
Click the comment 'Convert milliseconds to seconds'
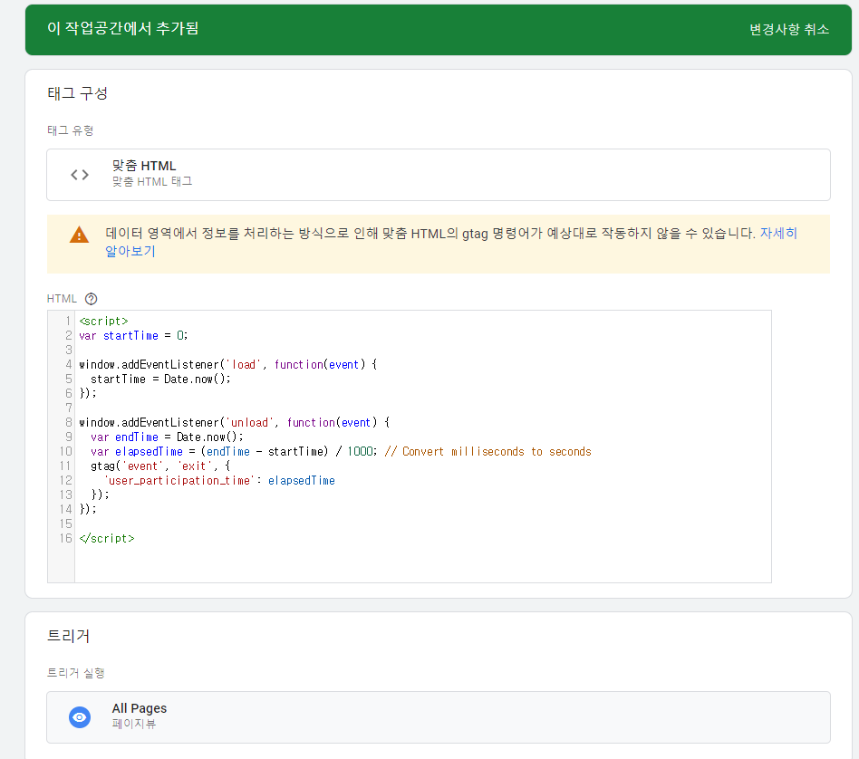pyautogui.click(x=497, y=452)
